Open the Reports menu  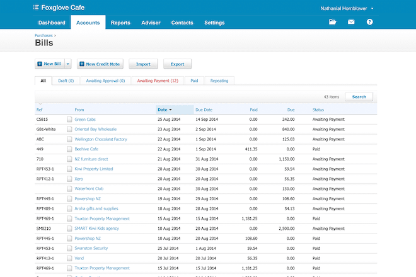point(120,23)
